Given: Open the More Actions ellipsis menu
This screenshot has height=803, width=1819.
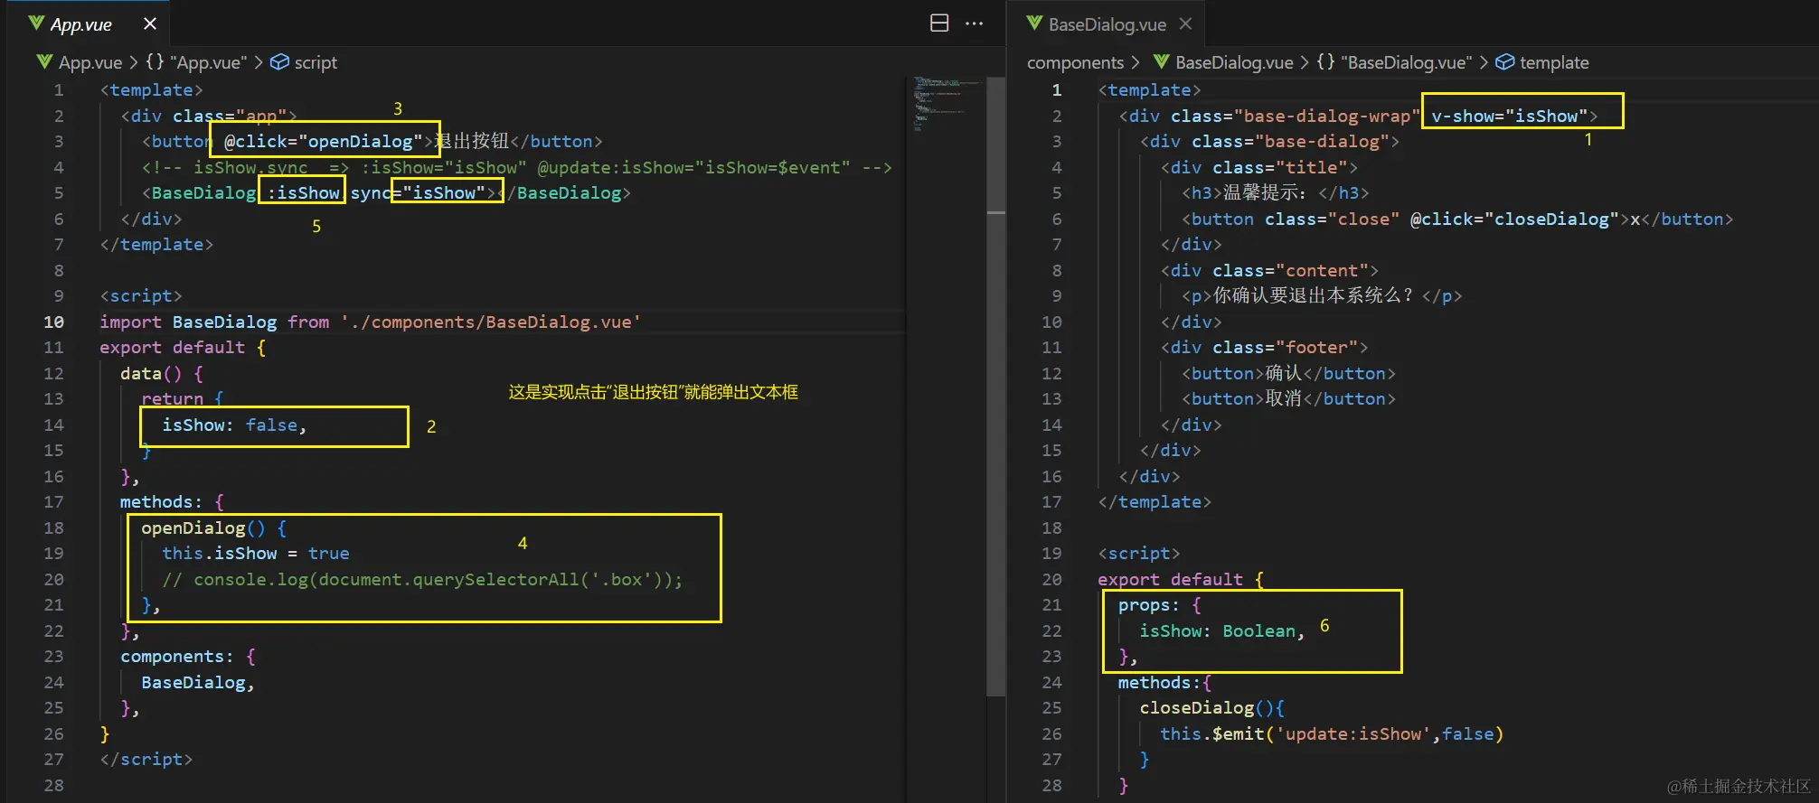Looking at the screenshot, I should 974,23.
